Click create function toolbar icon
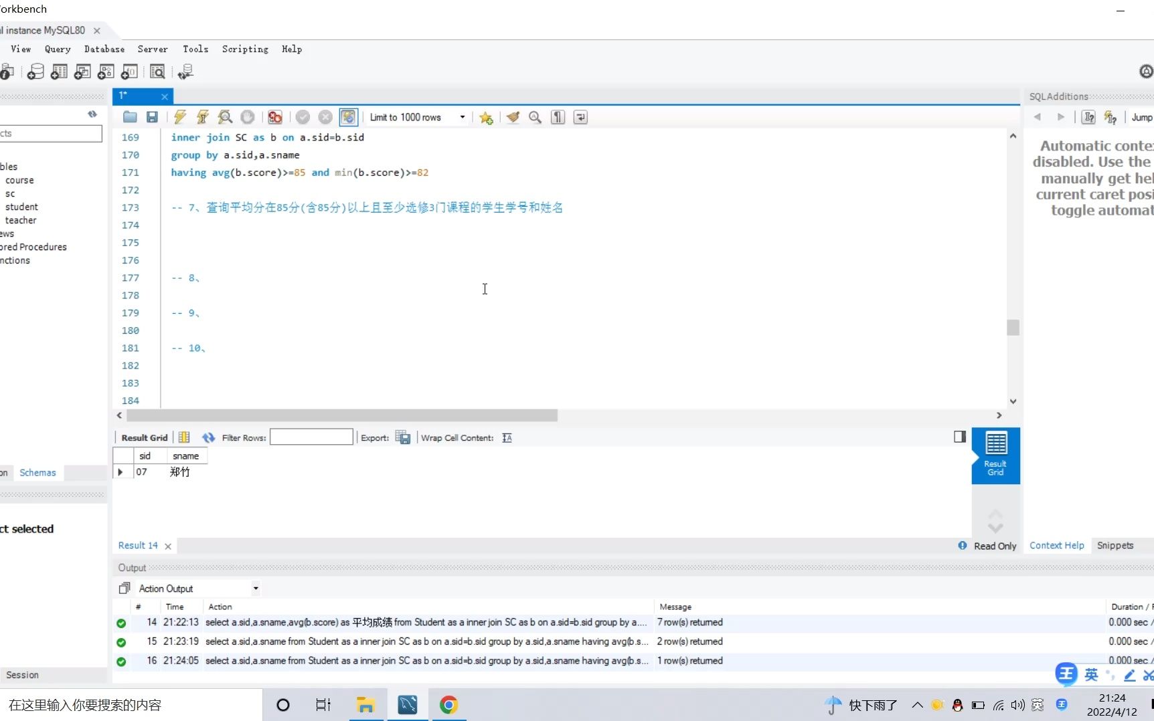1154x721 pixels. pos(129,72)
